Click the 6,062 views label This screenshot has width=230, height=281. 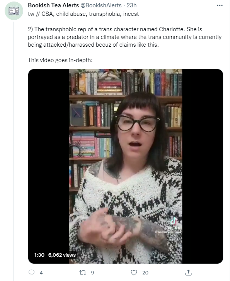tap(62, 255)
